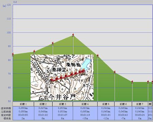The image size is (153, 122).
Task: Click the 区間 5 section header
Action: coord(106,104)
